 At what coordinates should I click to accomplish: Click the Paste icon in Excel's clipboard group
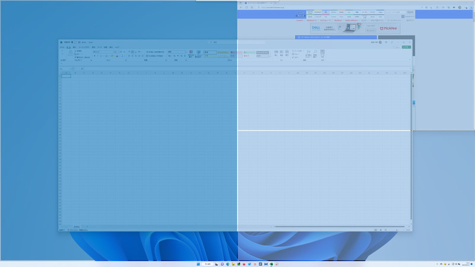tap(70, 53)
